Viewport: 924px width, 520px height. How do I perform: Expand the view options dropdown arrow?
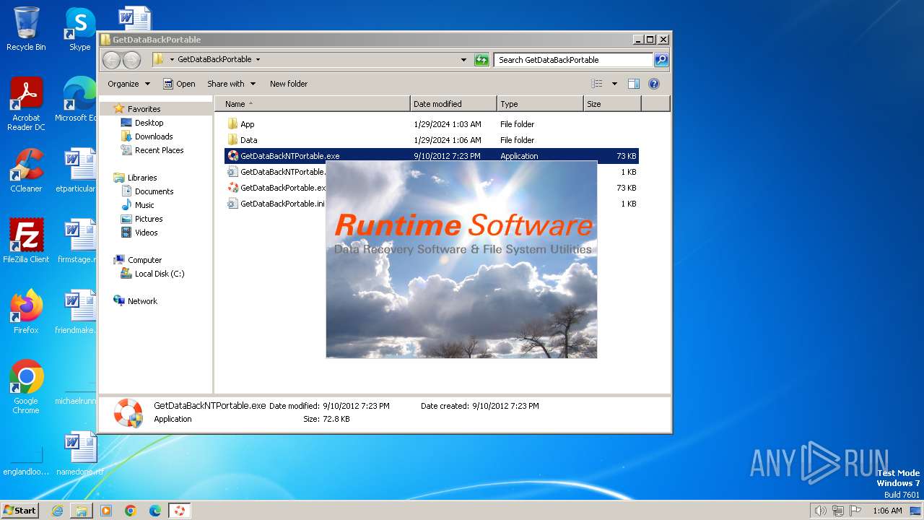(x=614, y=84)
